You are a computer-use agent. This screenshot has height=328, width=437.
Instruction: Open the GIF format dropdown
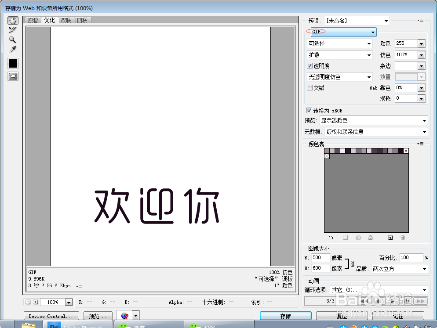[342, 32]
